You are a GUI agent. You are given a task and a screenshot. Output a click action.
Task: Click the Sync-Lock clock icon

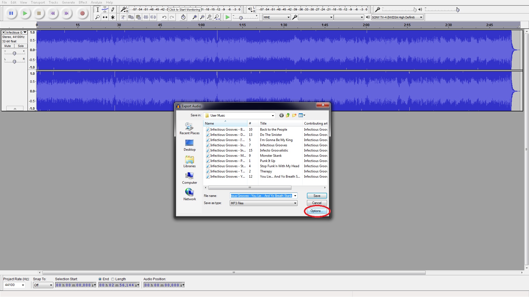click(x=183, y=17)
